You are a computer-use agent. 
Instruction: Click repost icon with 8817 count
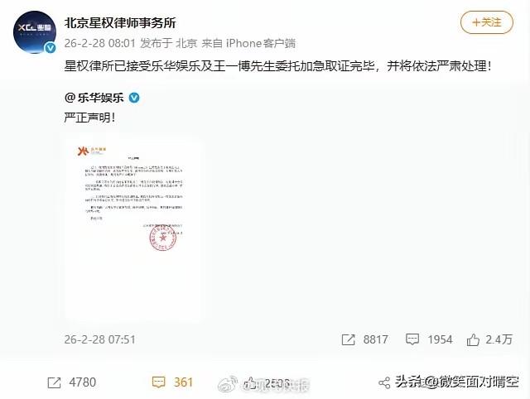click(x=348, y=339)
